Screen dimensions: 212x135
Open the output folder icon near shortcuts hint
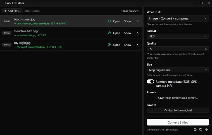(201, 129)
